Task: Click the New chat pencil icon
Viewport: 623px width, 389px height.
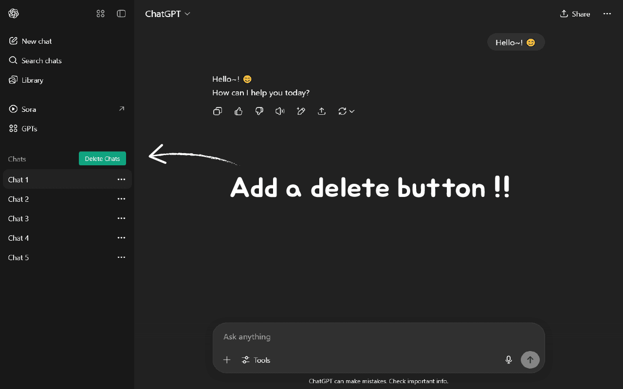Action: click(x=14, y=41)
